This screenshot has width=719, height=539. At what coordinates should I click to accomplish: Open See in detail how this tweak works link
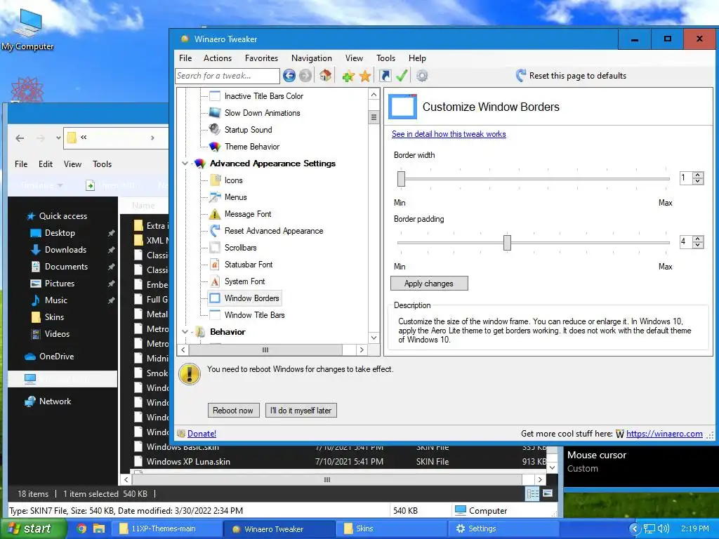449,134
